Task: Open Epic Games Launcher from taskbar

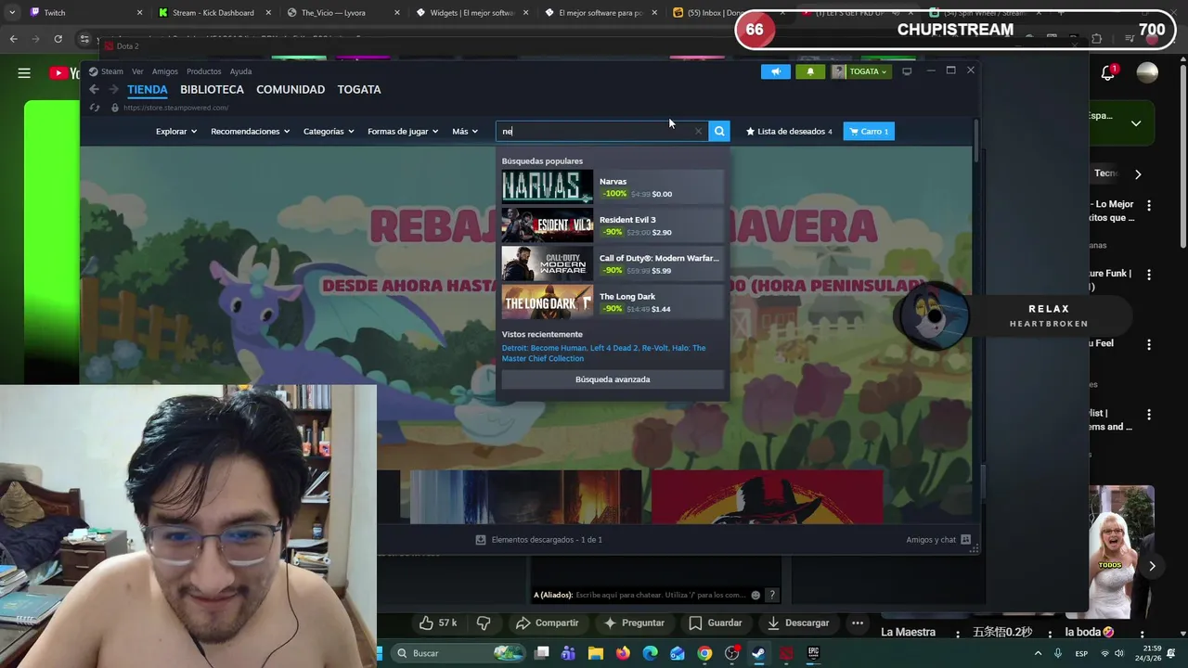Action: (x=813, y=653)
